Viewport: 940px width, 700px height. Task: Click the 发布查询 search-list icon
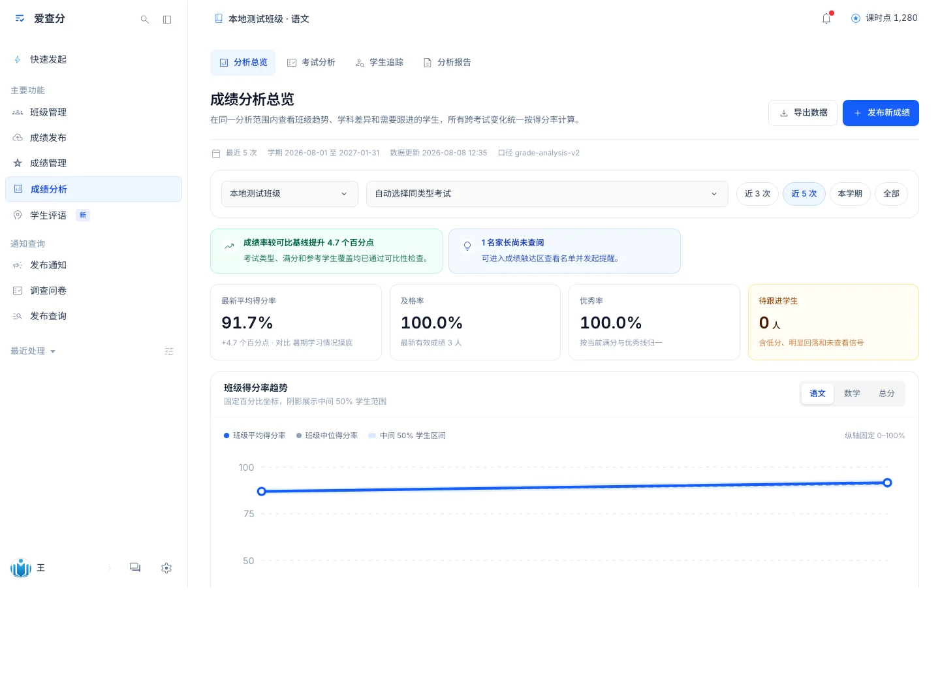(18, 316)
